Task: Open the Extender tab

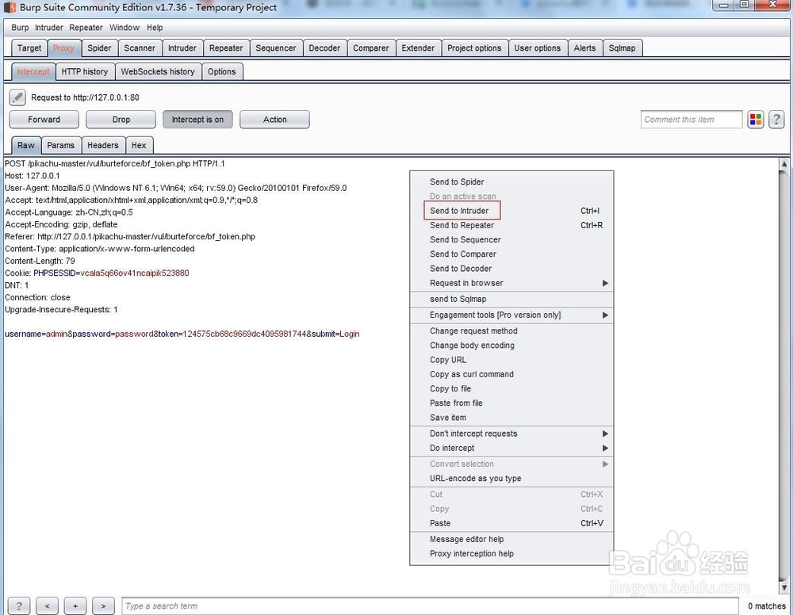Action: tap(418, 48)
